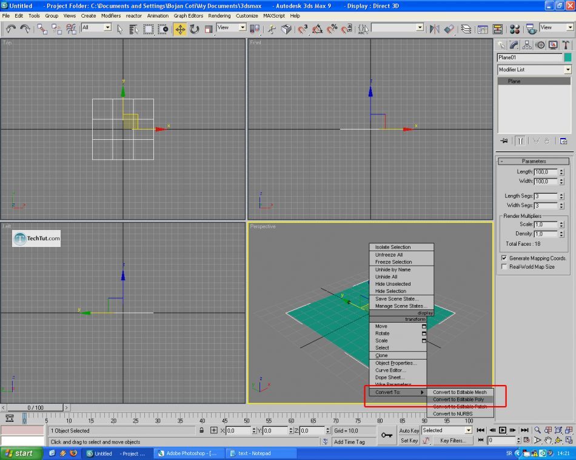Viewport: 576px width, 460px height.
Task: Toggle Show End Result in modifier stack
Action: click(x=520, y=141)
